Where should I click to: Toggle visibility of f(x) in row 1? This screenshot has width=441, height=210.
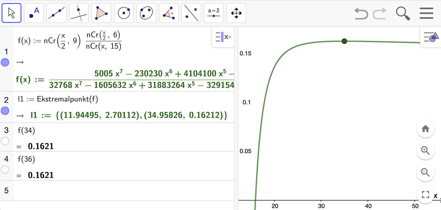[x=5, y=62]
